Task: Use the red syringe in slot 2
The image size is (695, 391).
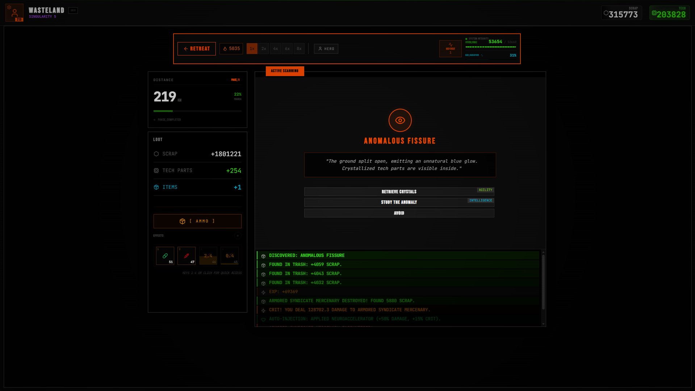Action: tap(187, 256)
